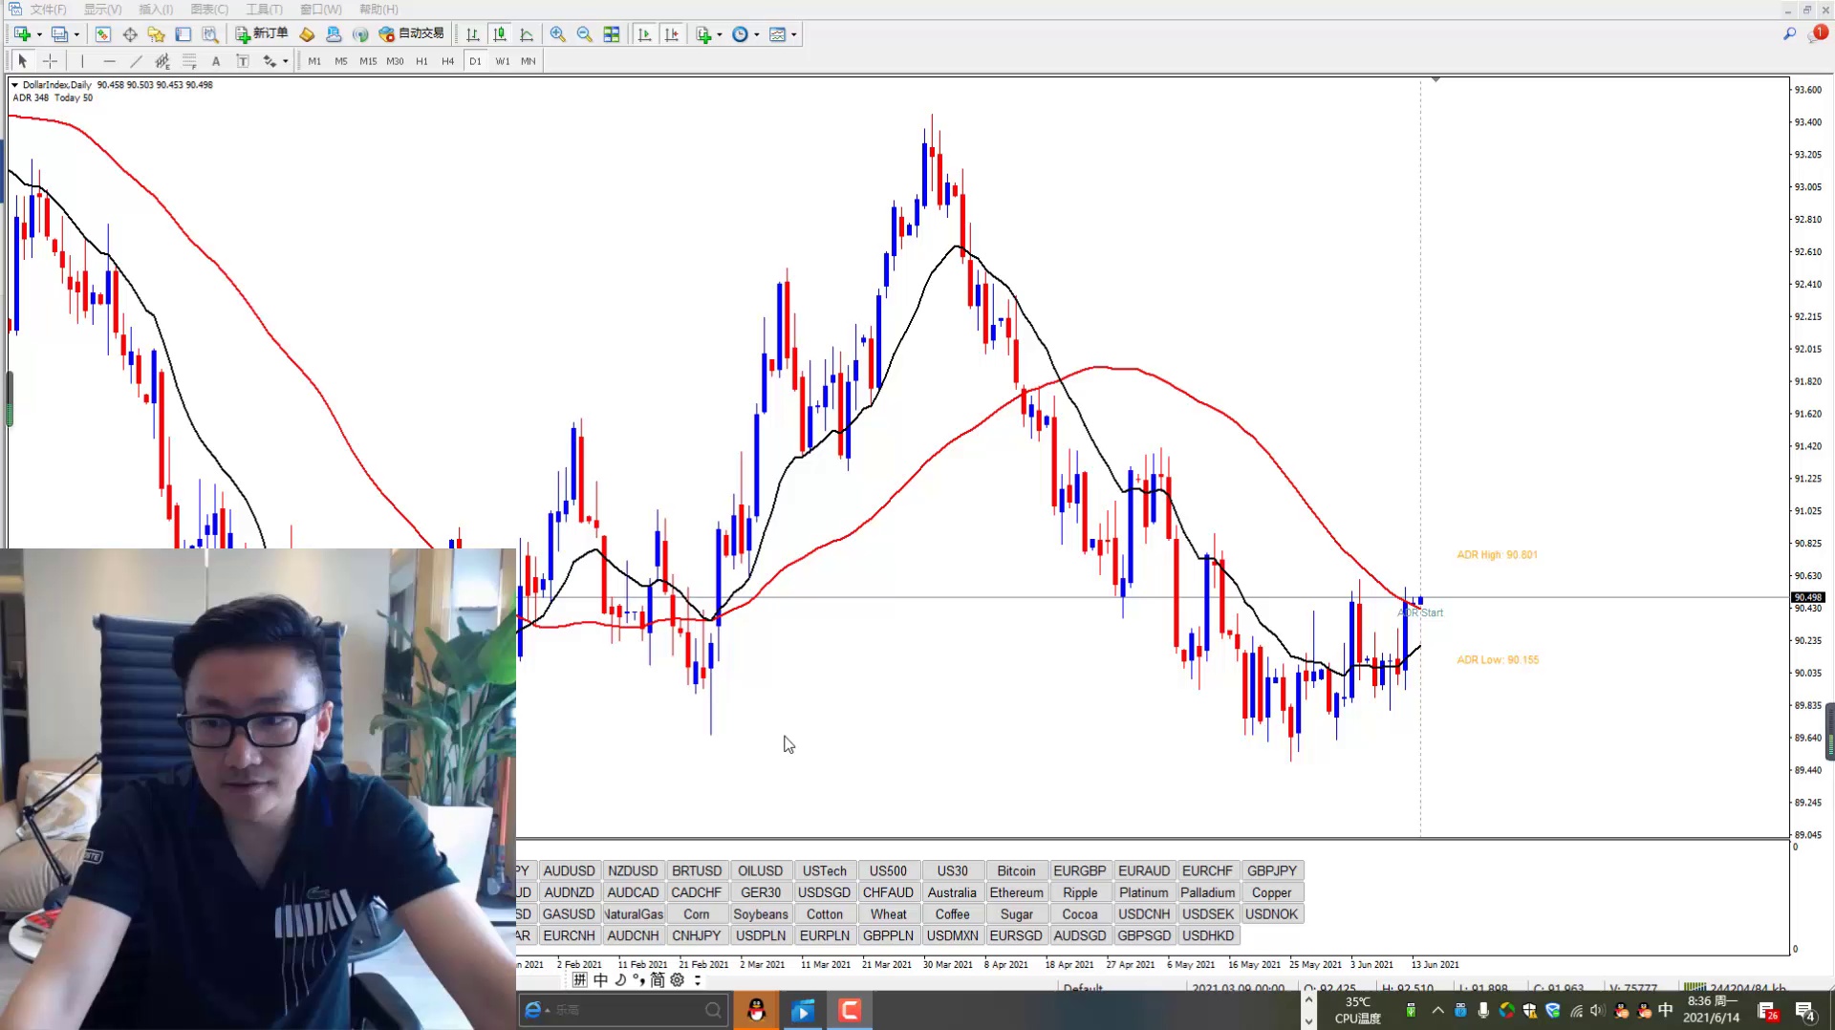Expand the Profiles dropdown arrow
Screen dimensions: 1835x1030
click(x=76, y=34)
